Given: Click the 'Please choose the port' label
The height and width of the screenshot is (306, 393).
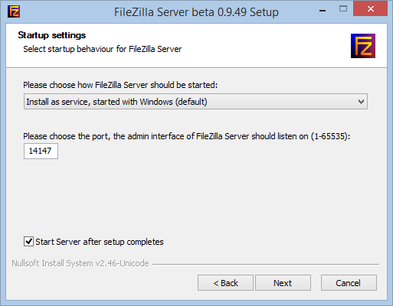Looking at the screenshot, I should point(67,136).
